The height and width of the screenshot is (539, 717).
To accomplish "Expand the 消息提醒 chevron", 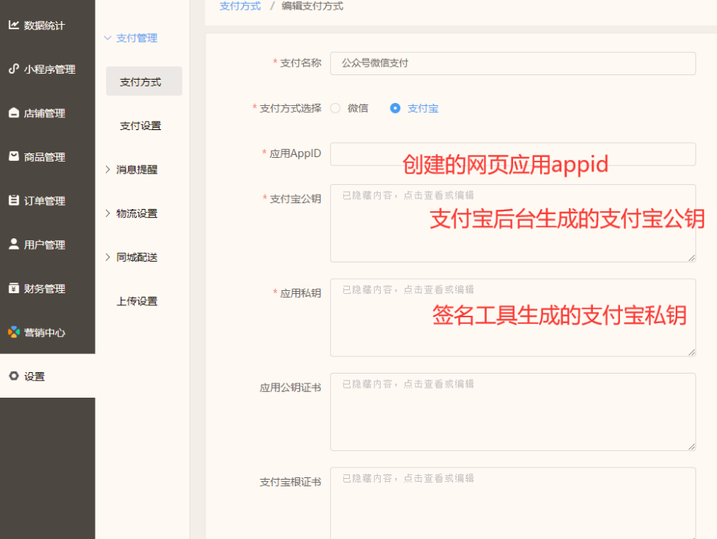I will (108, 169).
